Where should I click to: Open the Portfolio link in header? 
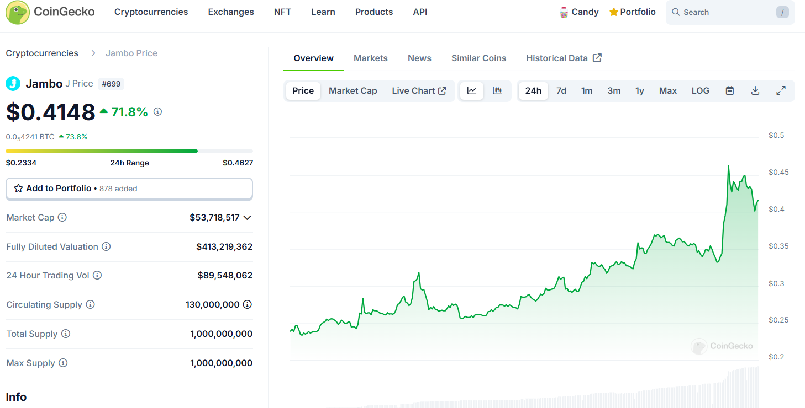632,12
